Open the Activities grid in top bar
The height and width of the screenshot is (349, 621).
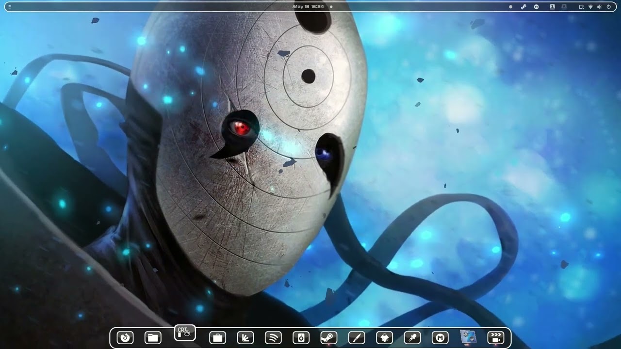9,7
